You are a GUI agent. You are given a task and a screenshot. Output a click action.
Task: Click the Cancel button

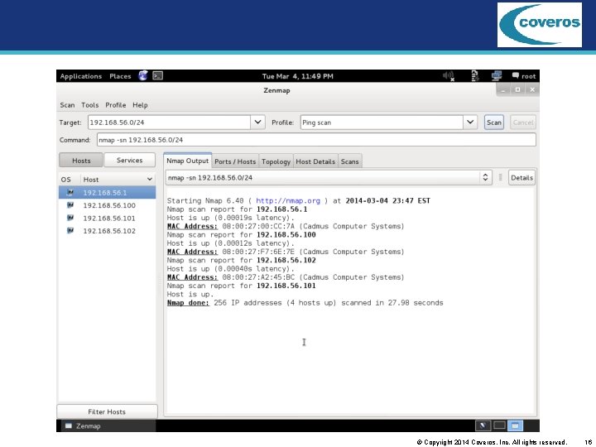523,123
